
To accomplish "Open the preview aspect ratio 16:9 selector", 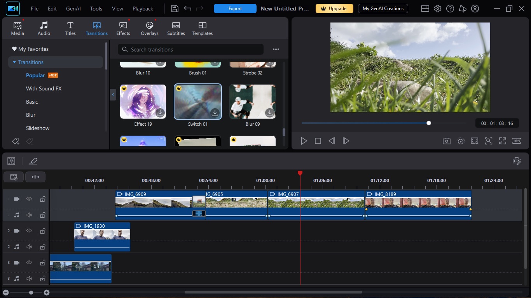I will [x=517, y=141].
